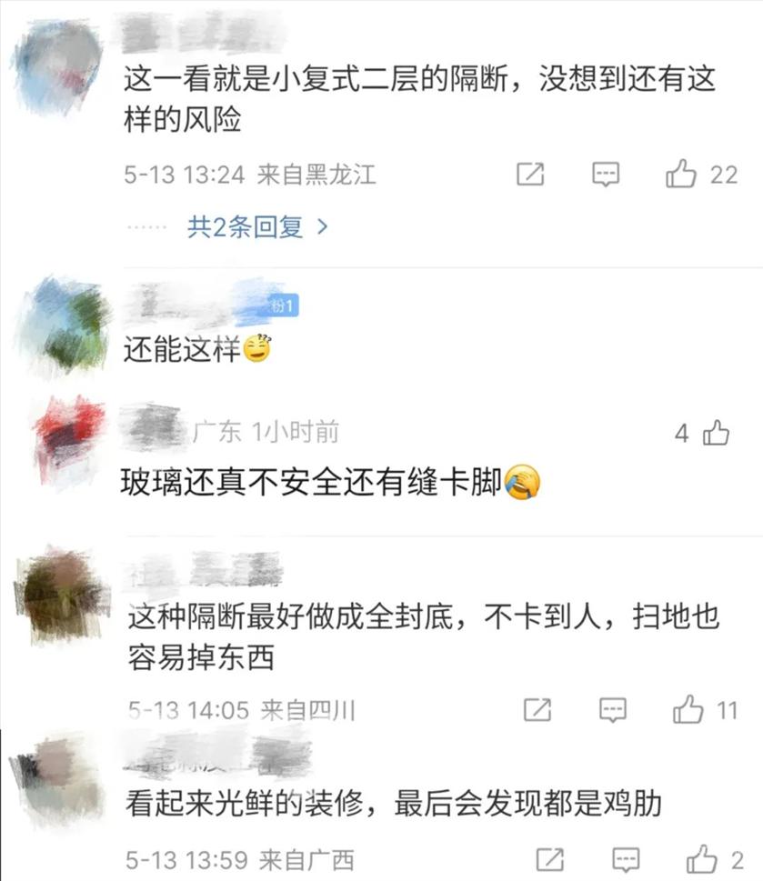This screenshot has width=763, height=881.
Task: Like the Guangxi comment with 2 likes
Action: click(x=701, y=858)
